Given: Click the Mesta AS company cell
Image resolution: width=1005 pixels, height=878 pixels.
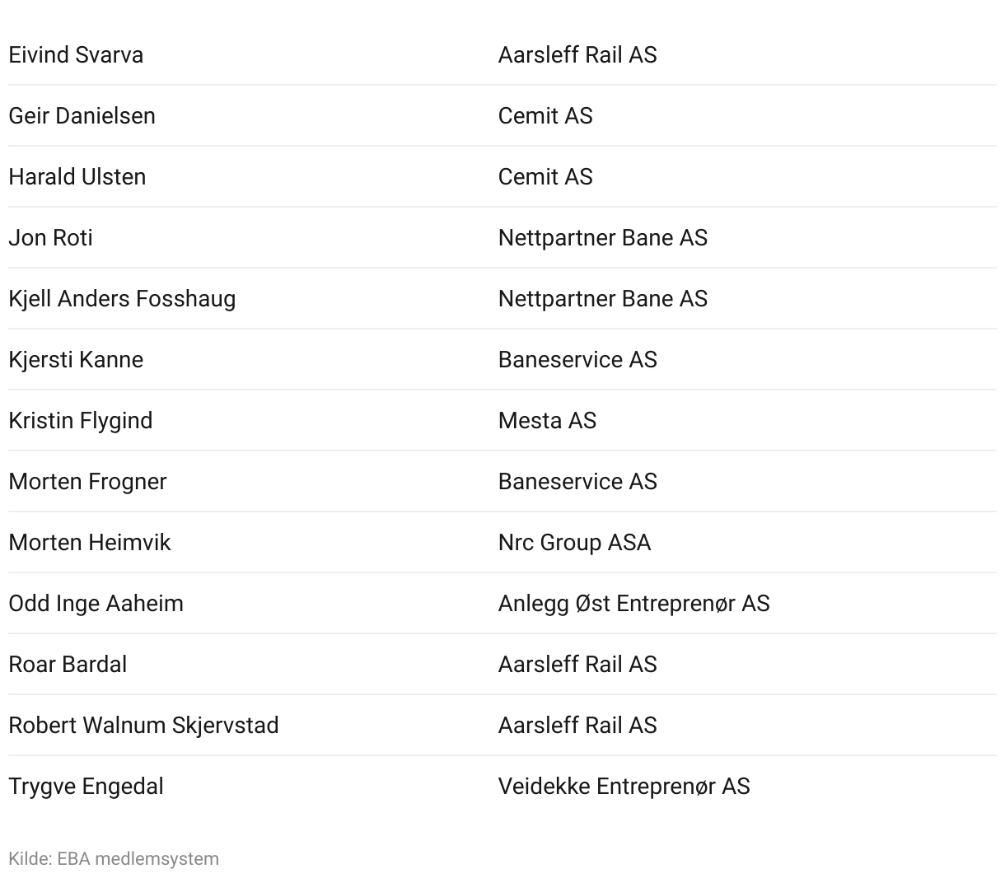Looking at the screenshot, I should point(547,421).
